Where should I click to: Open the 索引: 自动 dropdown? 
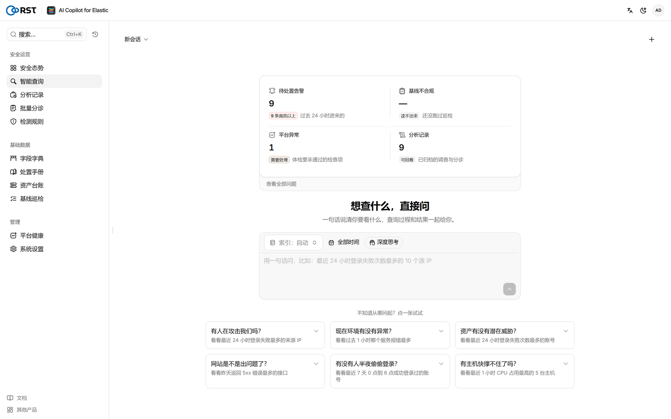(x=294, y=243)
